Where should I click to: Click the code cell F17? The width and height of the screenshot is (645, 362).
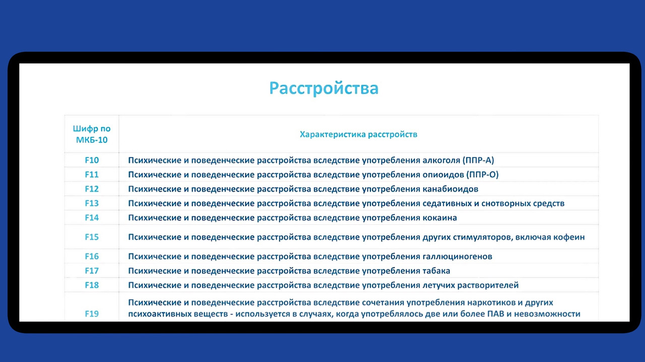(x=92, y=270)
